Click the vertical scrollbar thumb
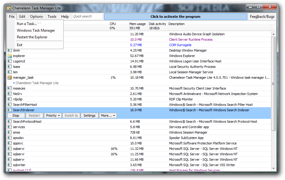The height and width of the screenshot is (180, 285). pyautogui.click(x=273, y=84)
